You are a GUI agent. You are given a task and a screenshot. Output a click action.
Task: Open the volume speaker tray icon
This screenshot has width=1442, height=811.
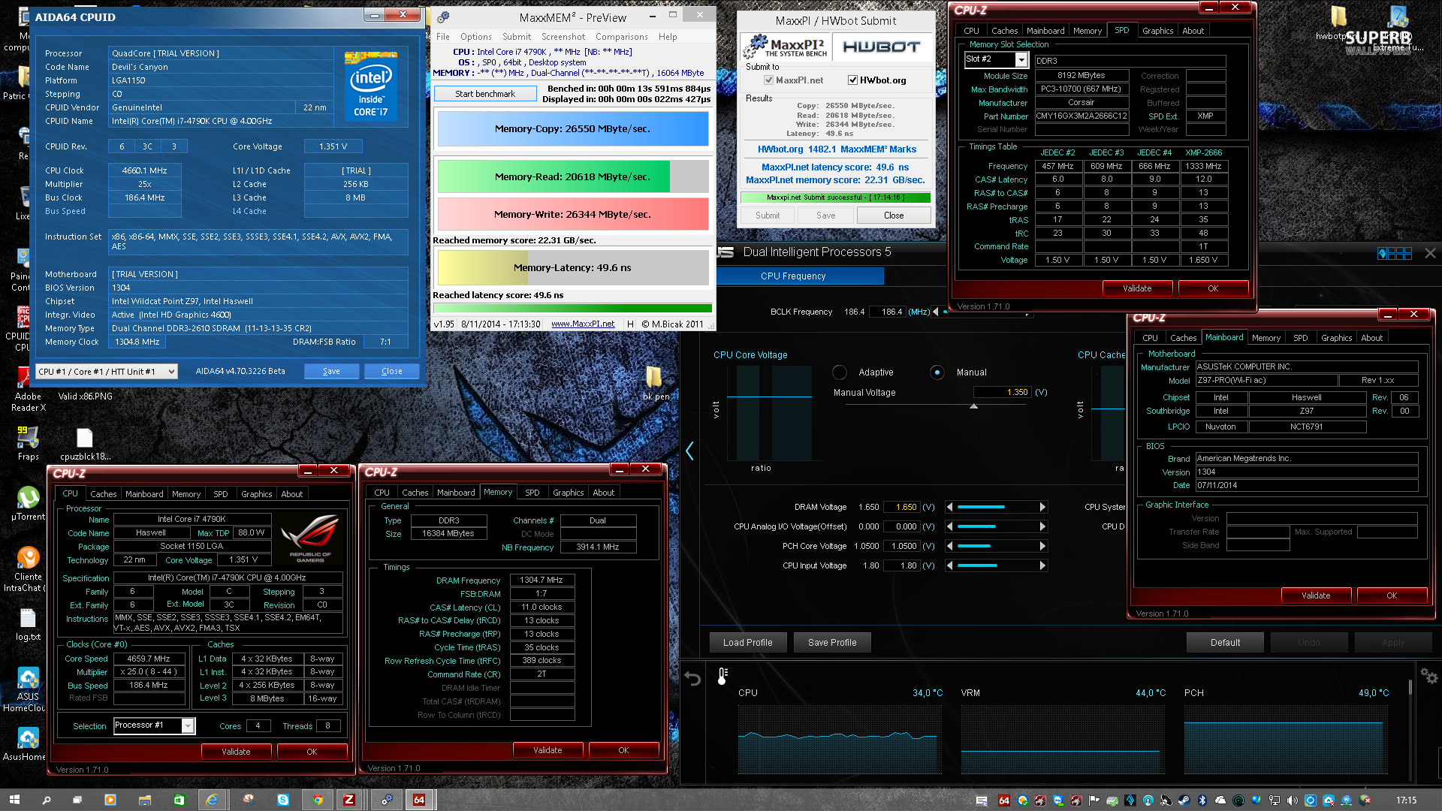[x=1292, y=800]
